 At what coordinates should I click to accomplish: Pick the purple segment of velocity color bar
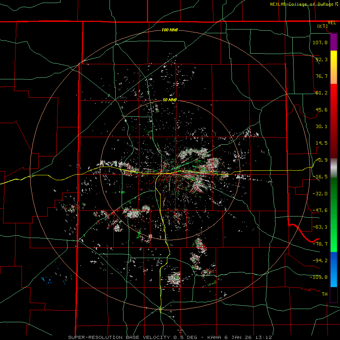click(x=334, y=42)
